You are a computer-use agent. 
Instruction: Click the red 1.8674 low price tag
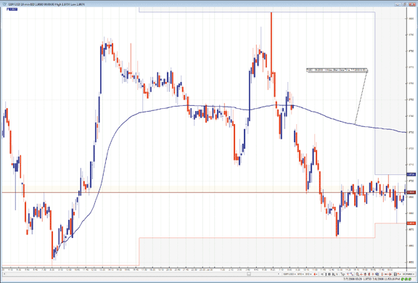(x=411, y=223)
